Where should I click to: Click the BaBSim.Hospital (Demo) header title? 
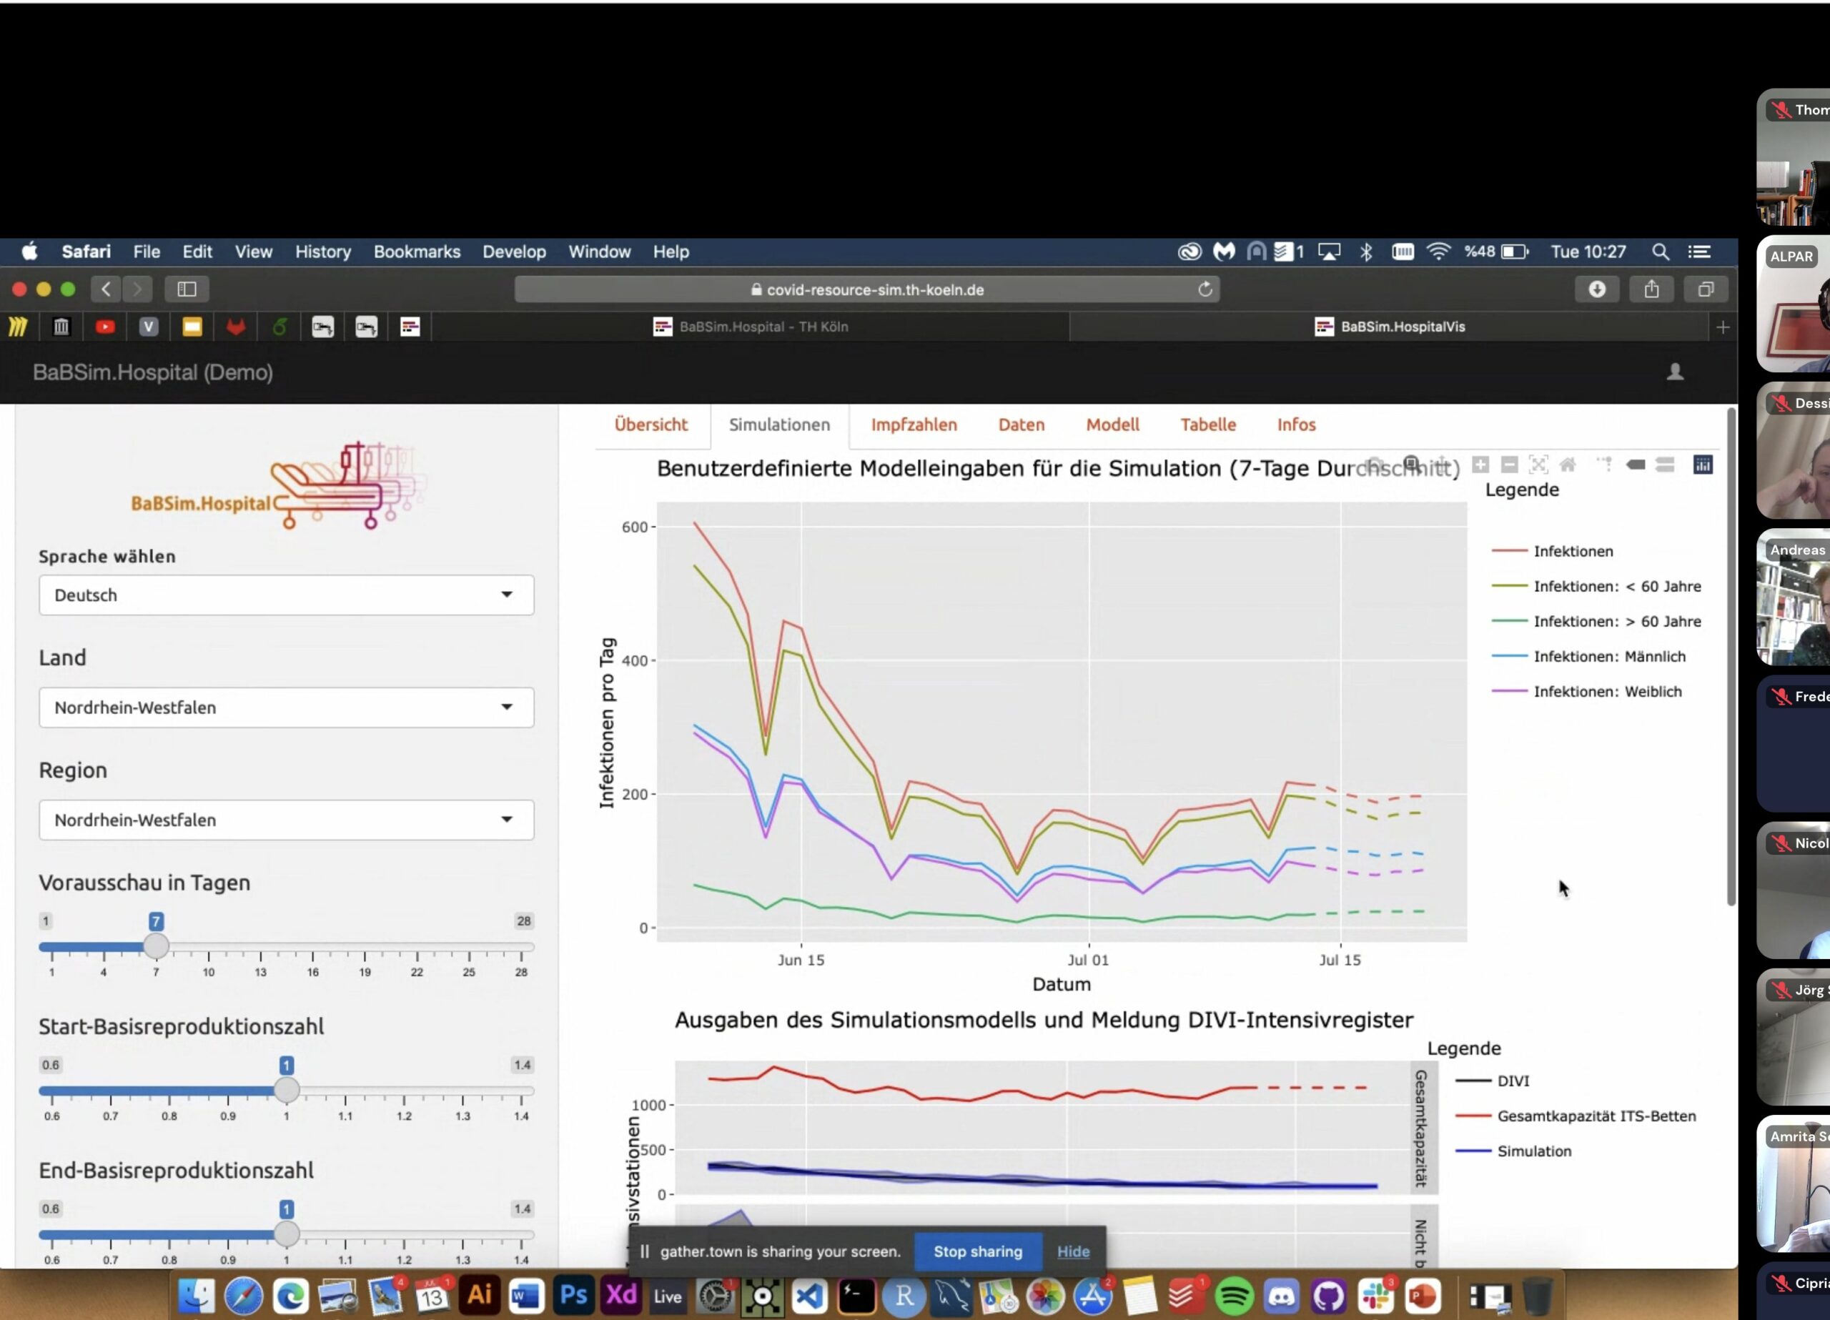tap(152, 373)
